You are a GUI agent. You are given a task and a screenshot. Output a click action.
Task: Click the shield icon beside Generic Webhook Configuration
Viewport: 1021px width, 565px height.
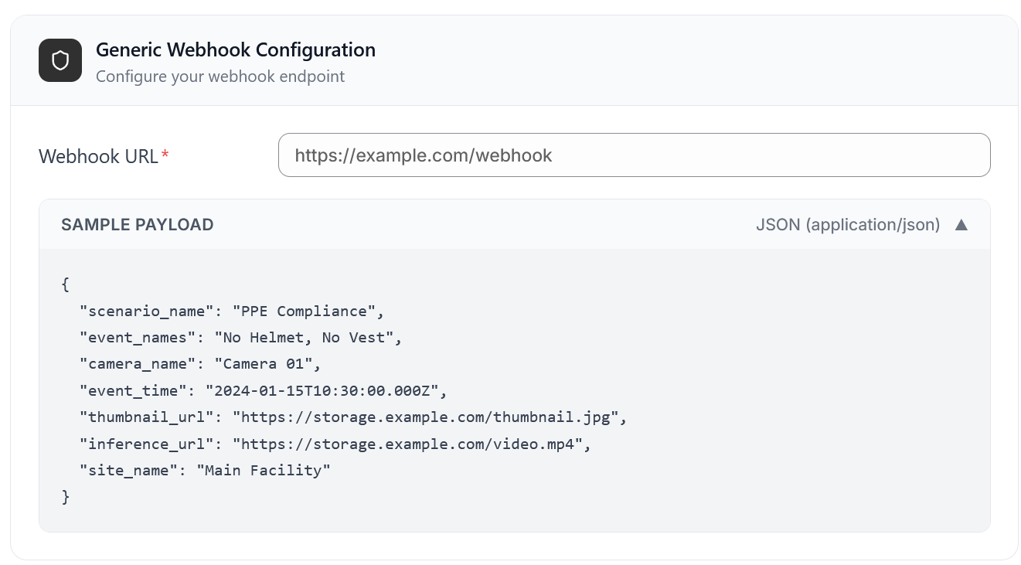pos(60,60)
